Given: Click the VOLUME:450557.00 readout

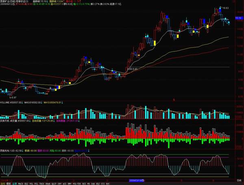Looking at the screenshot, I should [11, 102].
